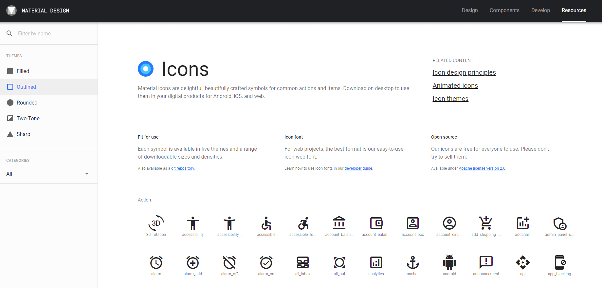Visit the 'Icon themes' link

(x=450, y=99)
